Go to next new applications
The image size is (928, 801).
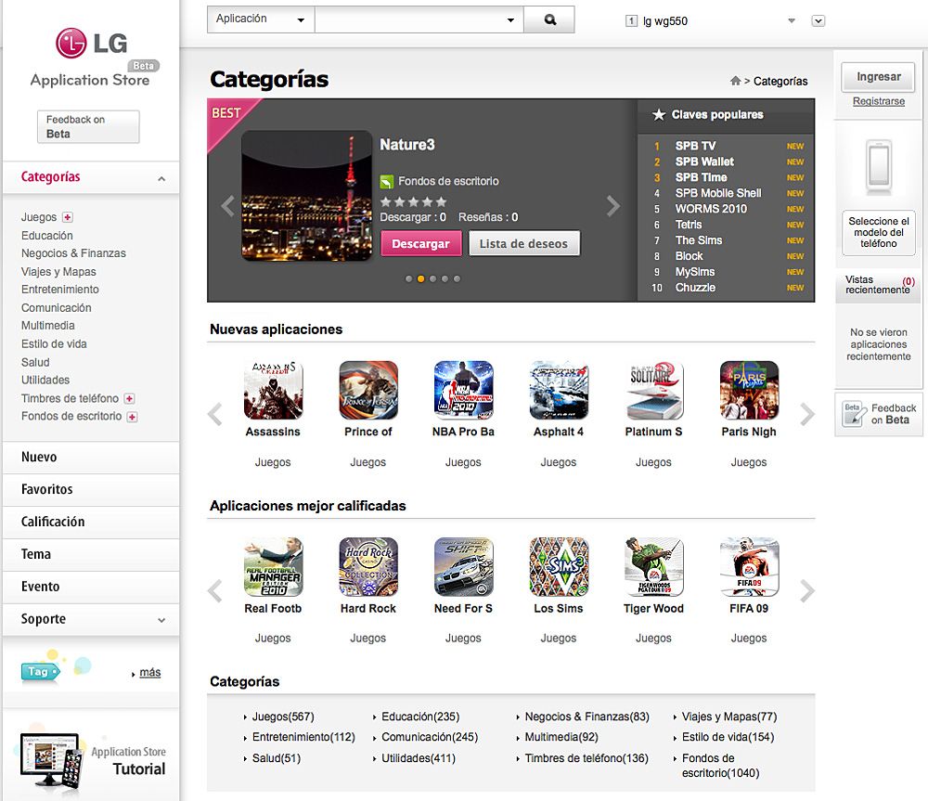pyautogui.click(x=807, y=414)
